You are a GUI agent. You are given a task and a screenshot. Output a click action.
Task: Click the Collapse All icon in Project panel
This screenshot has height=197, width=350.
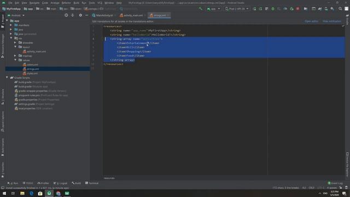tap(73, 15)
